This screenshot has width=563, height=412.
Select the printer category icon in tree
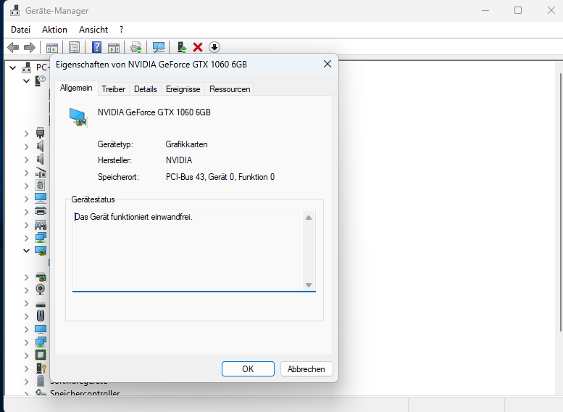tap(41, 211)
